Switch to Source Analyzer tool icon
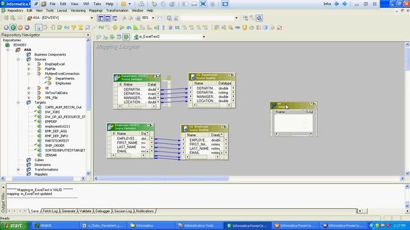The image size is (410, 230). [99, 37]
